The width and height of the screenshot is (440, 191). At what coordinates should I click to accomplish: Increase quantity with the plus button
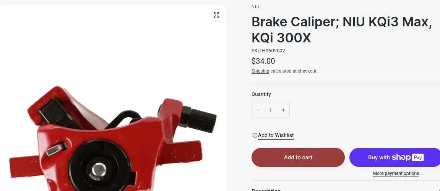283,110
